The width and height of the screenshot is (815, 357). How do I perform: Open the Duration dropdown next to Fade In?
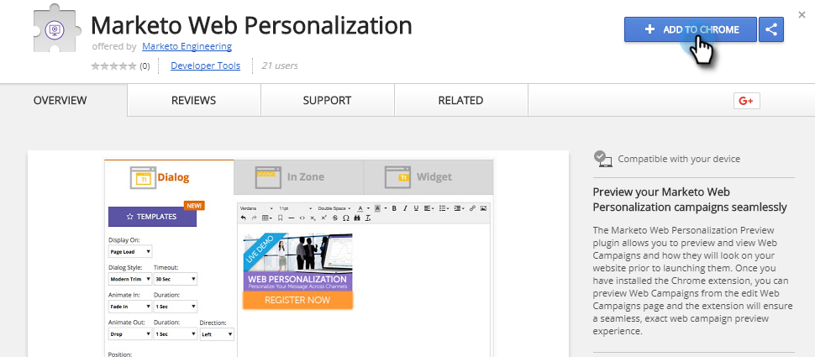pyautogui.click(x=175, y=307)
